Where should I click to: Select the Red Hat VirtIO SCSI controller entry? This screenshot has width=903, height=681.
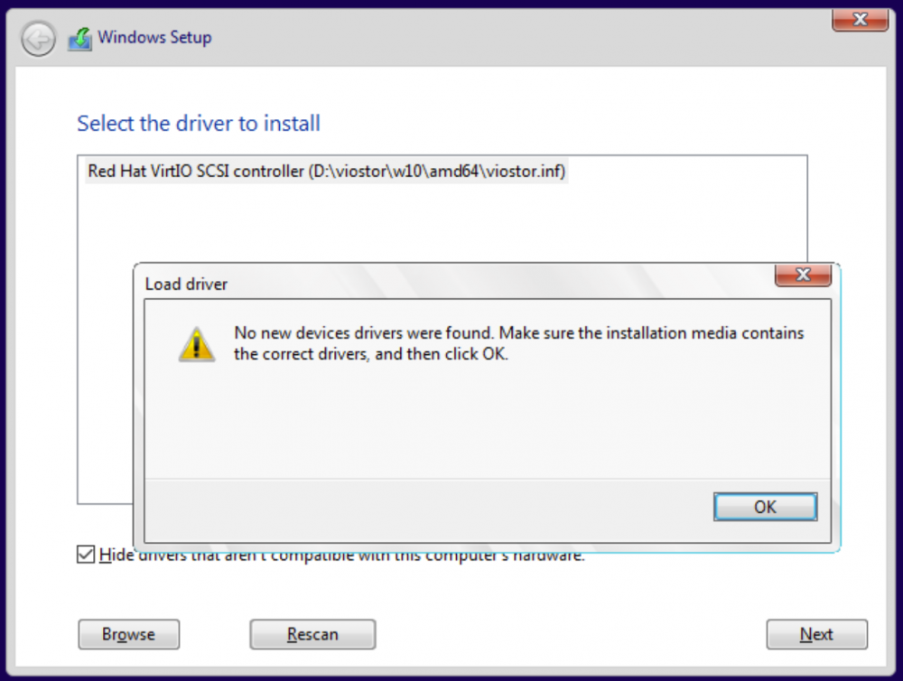point(327,171)
